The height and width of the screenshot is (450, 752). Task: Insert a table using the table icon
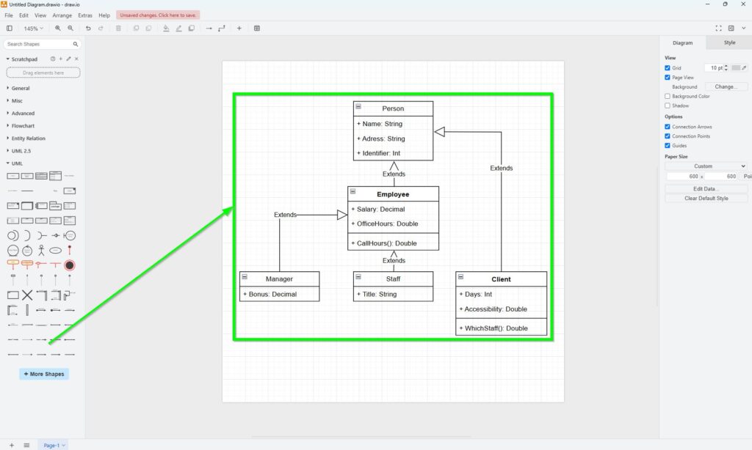[x=257, y=29]
